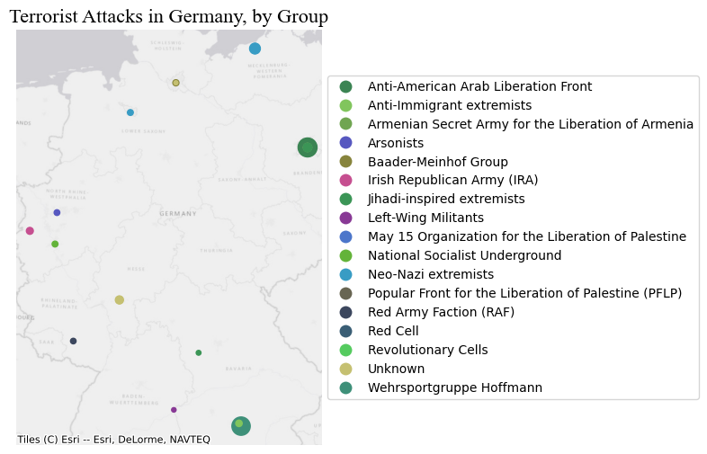Click the Esri tiles attribution text

click(113, 440)
